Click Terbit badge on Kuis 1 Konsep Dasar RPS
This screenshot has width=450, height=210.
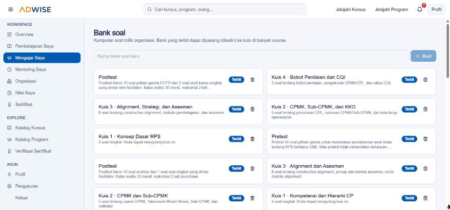[237, 139]
